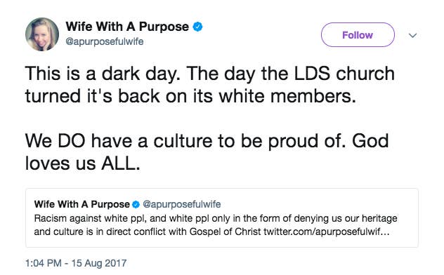Image resolution: width=444 pixels, height=275 pixels.
Task: Open the twitter.com/apurposefulwif… link
Action: [327, 232]
